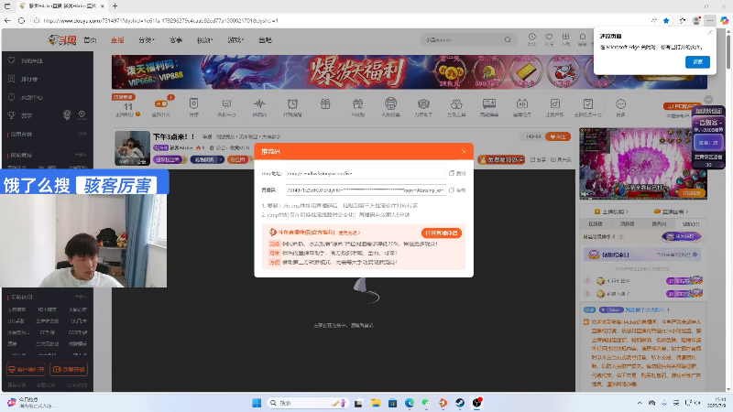This screenshot has height=412, width=733.
Task: Click the 客户端打开 button in left sidebar
Action: [27, 369]
